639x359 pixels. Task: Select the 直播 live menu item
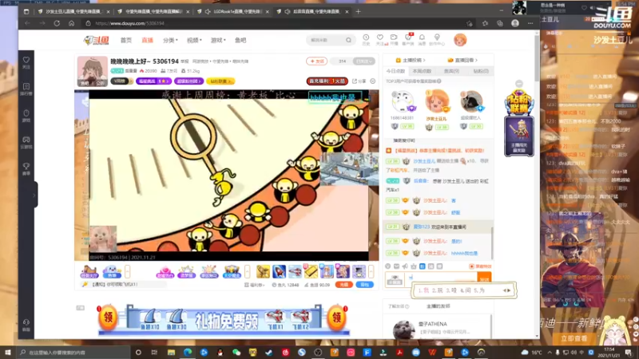[x=147, y=41]
